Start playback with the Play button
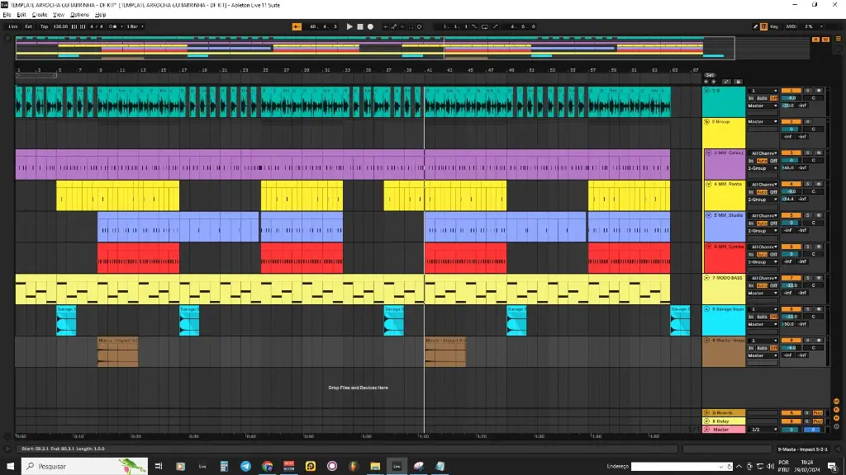 349,26
